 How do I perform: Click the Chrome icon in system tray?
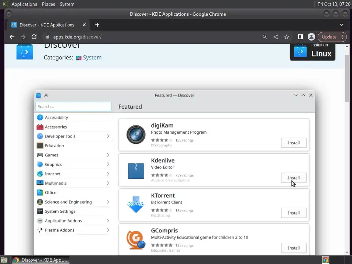tap(326, 260)
